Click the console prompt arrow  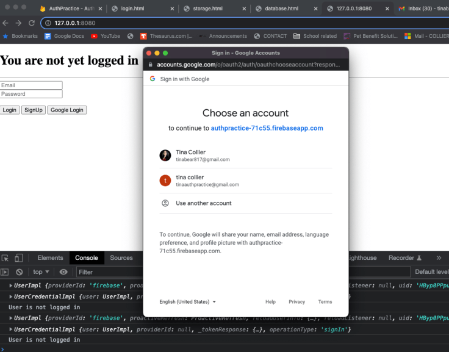(x=2, y=349)
